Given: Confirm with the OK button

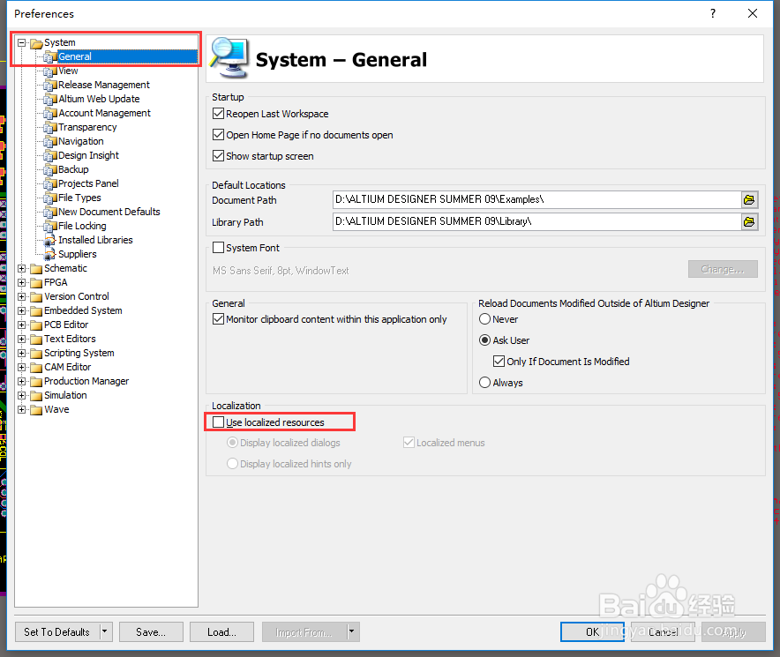Looking at the screenshot, I should pos(592,631).
